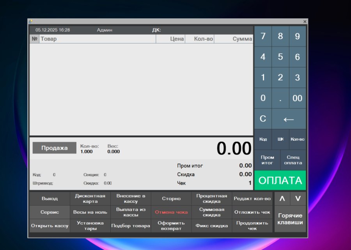The width and height of the screenshot is (351, 250).
Task: Click the Сторно button
Action: (x=171, y=199)
